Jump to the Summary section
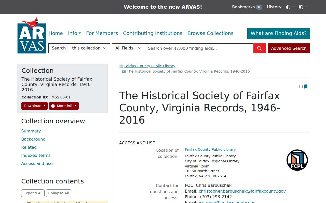 31,131
